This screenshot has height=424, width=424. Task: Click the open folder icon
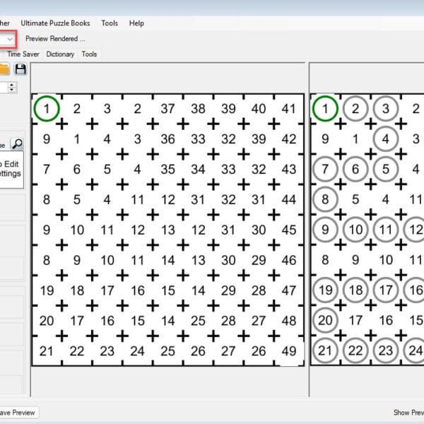(4, 69)
